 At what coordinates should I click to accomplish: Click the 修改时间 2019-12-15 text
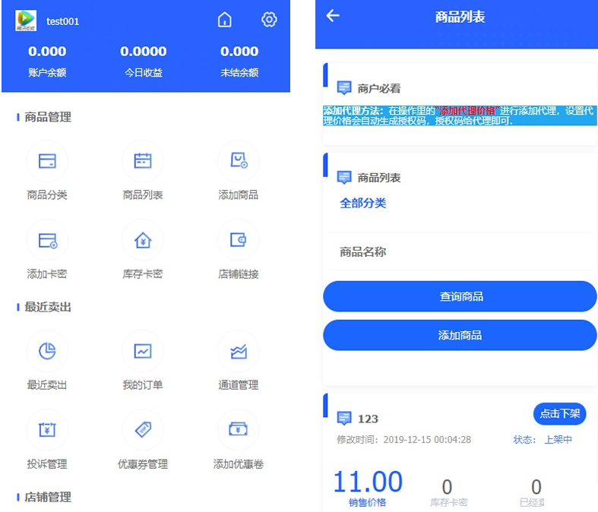point(404,440)
